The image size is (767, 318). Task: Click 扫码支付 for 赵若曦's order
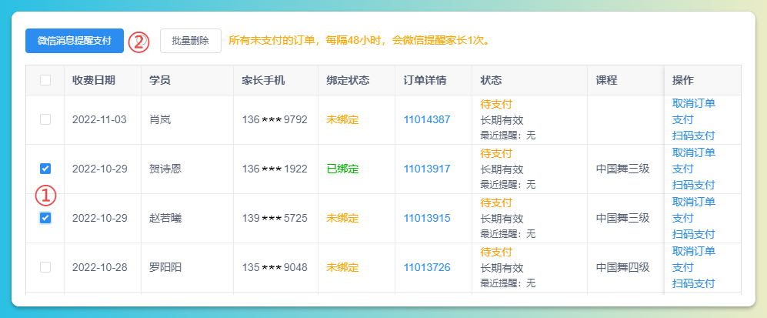tap(694, 234)
